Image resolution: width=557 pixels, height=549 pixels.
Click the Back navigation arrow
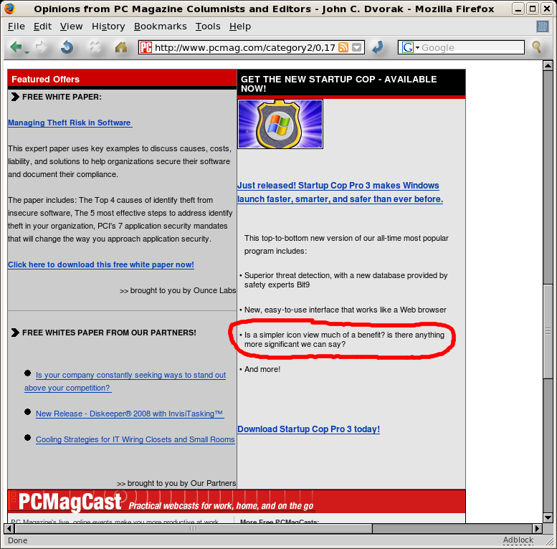point(16,47)
